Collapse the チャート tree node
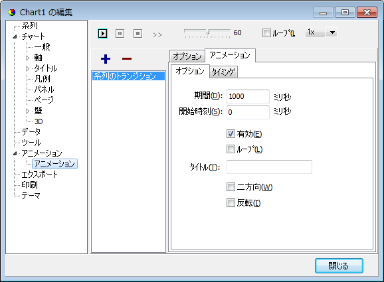The height and width of the screenshot is (282, 384). [x=15, y=36]
